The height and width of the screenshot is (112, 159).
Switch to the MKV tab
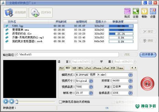tap(68, 68)
